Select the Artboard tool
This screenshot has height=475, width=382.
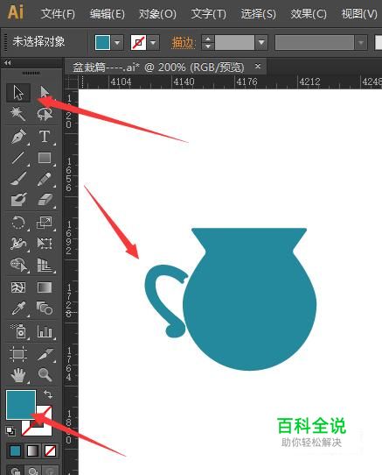pyautogui.click(x=18, y=354)
